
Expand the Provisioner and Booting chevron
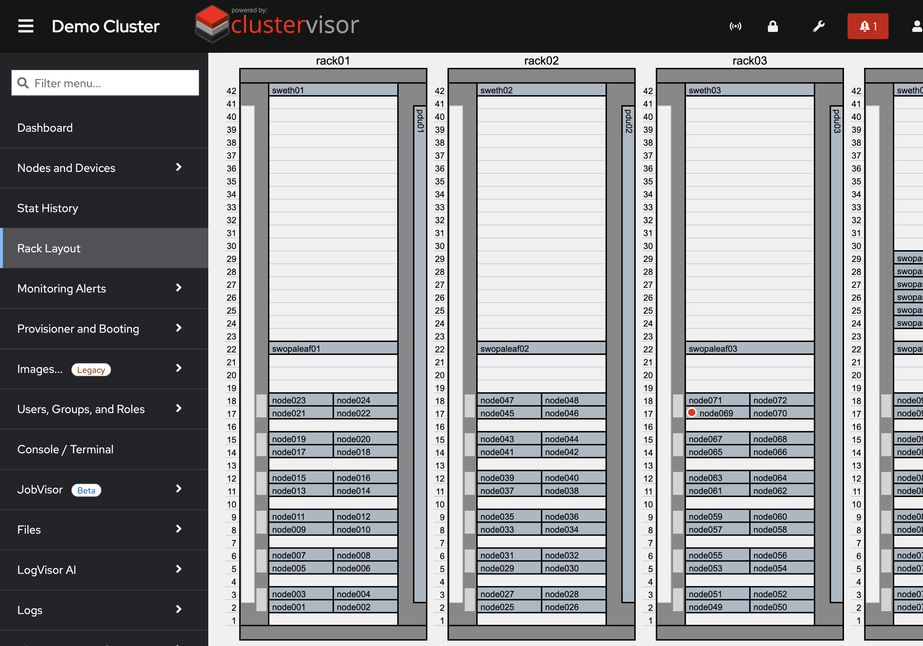[179, 328]
